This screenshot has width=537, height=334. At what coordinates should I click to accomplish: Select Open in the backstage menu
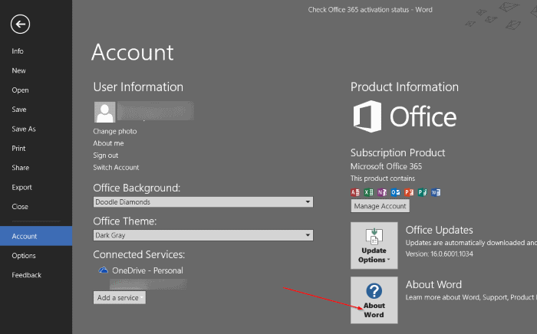(20, 90)
